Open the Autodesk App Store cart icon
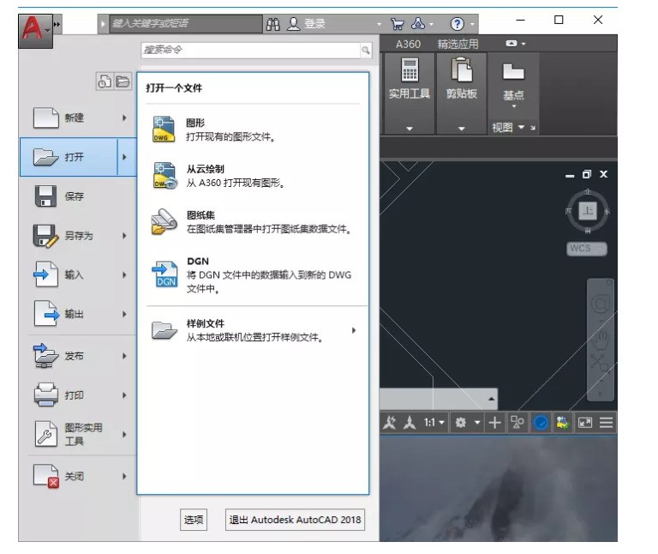This screenshot has height=554, width=658. (x=397, y=24)
